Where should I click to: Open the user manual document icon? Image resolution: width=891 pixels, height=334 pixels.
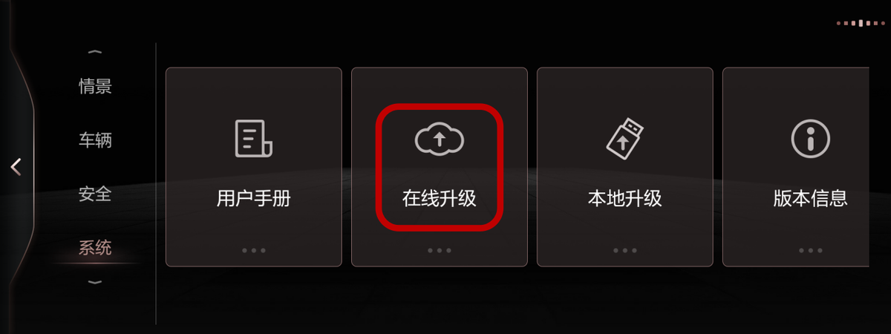tap(253, 138)
